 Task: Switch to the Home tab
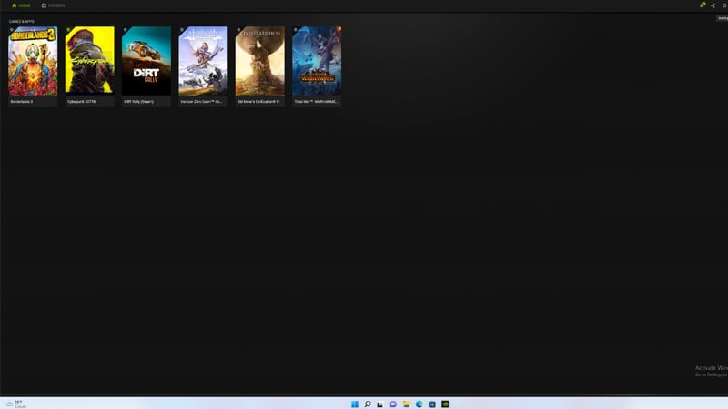pos(21,5)
